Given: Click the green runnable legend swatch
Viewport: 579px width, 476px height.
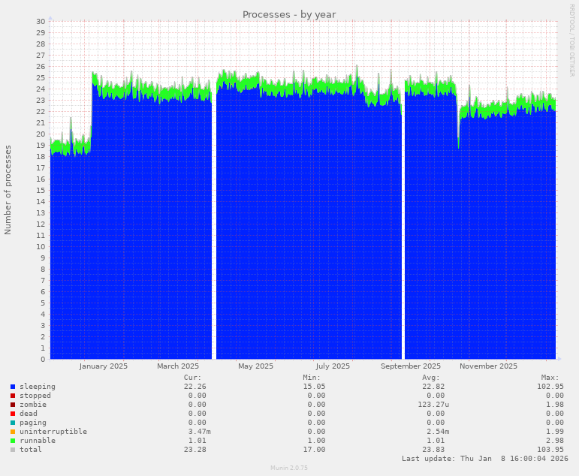Looking at the screenshot, I should coord(13,441).
